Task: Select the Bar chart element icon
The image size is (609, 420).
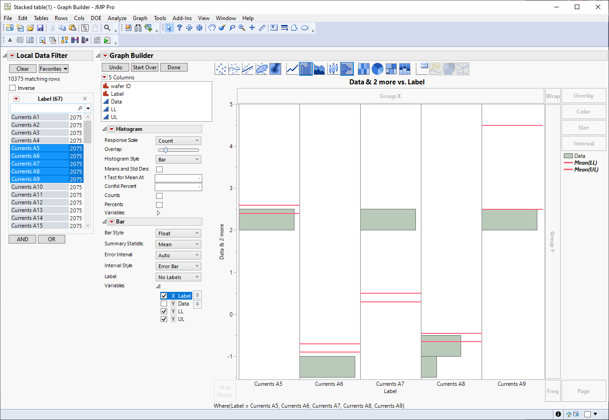Action: (306, 69)
